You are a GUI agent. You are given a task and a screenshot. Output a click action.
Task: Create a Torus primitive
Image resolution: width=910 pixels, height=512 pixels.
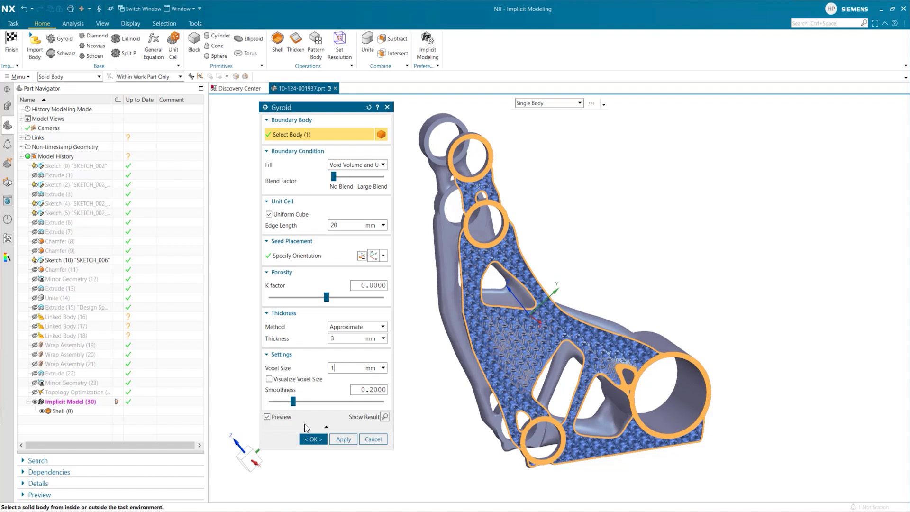[x=245, y=53]
